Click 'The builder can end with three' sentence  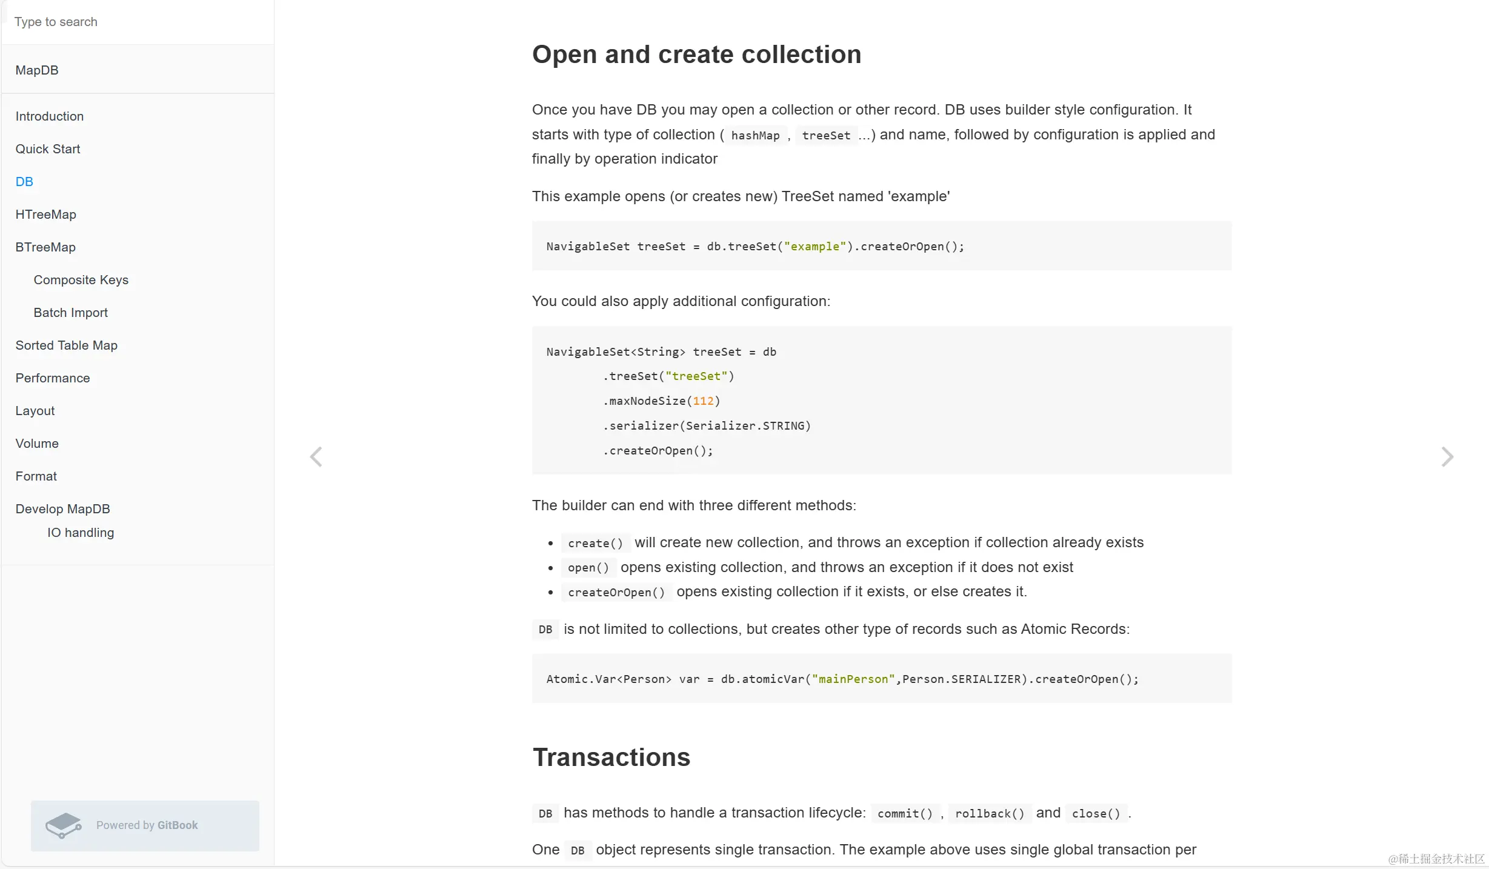click(694, 505)
